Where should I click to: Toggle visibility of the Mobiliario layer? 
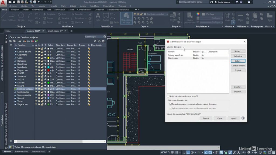click(x=36, y=67)
